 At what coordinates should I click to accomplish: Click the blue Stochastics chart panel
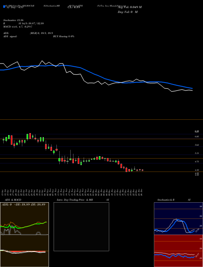coord(178,218)
